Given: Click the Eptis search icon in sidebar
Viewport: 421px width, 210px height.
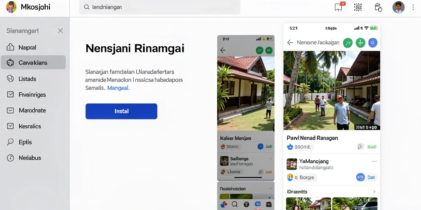Looking at the screenshot, I should (x=10, y=142).
